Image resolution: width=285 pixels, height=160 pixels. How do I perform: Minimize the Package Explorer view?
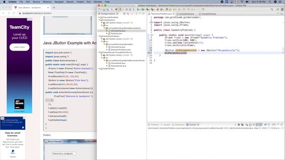pos(140,14)
